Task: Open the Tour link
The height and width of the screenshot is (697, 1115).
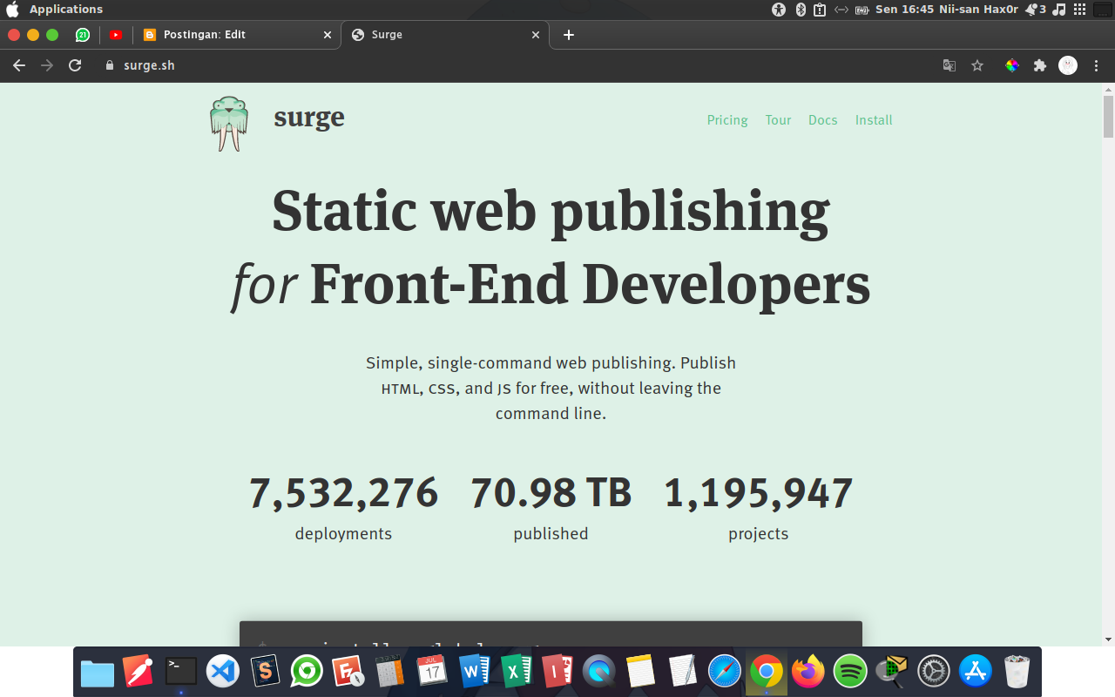Action: coord(778,120)
